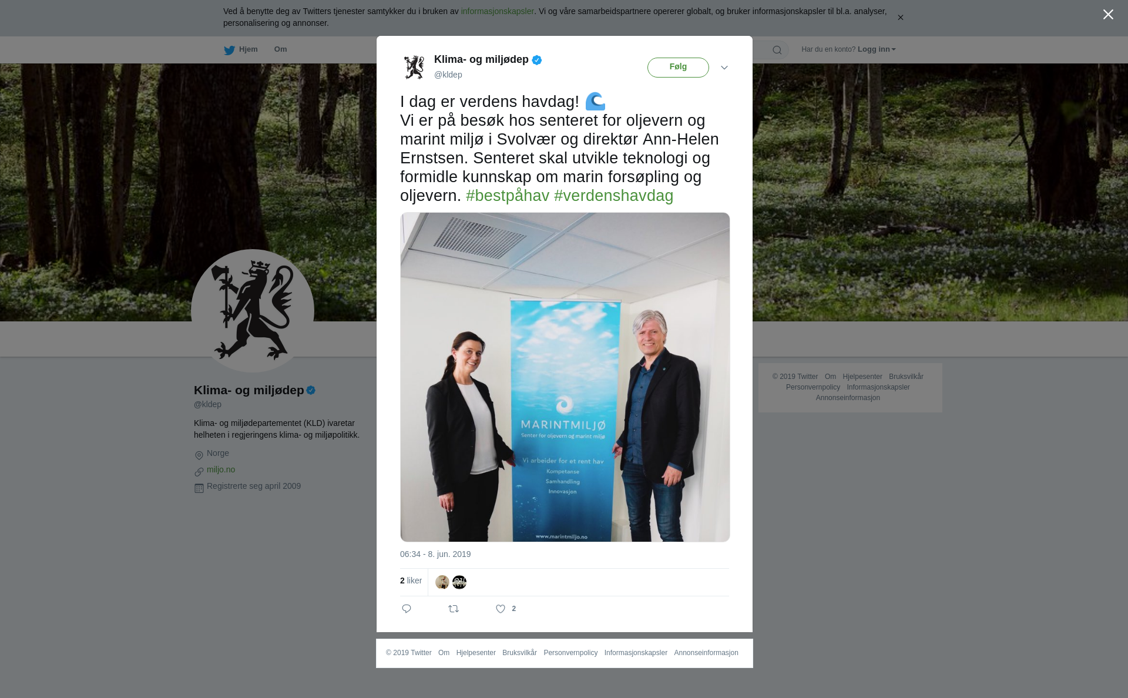Open the #verdenshavdag hashtag link

[614, 196]
